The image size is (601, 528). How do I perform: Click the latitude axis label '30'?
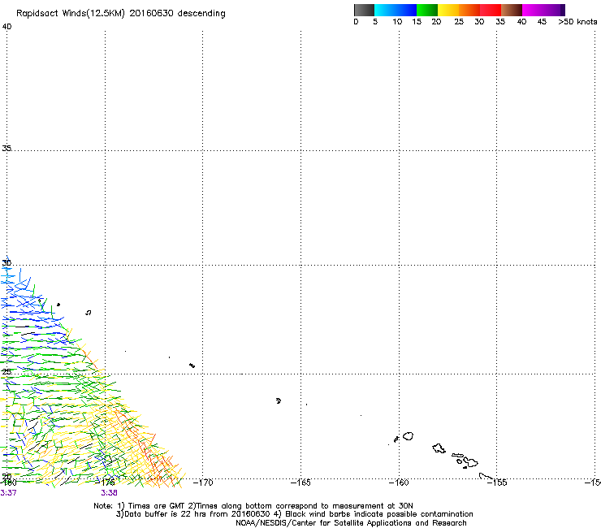click(x=6, y=263)
